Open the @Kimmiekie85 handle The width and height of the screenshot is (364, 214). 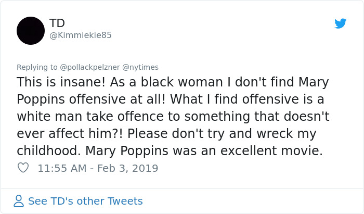[x=80, y=35]
